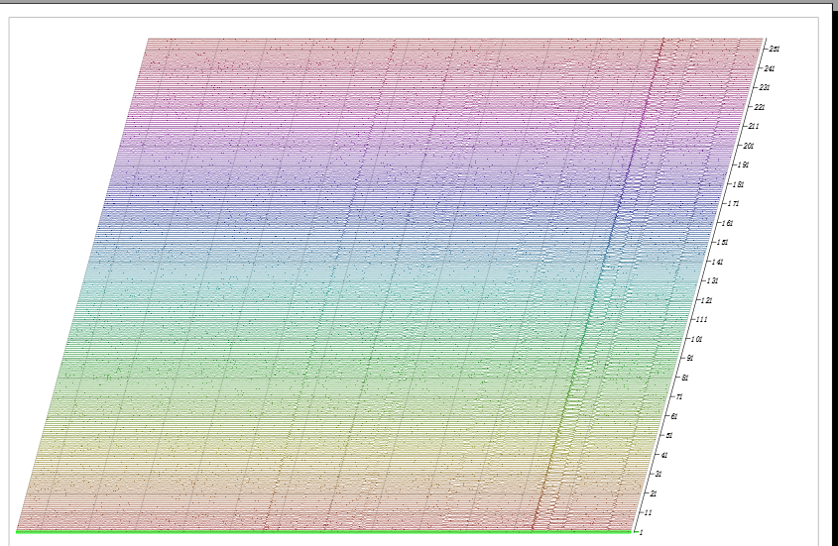Click the 181 axis tick label
The width and height of the screenshot is (838, 546).
[738, 184]
